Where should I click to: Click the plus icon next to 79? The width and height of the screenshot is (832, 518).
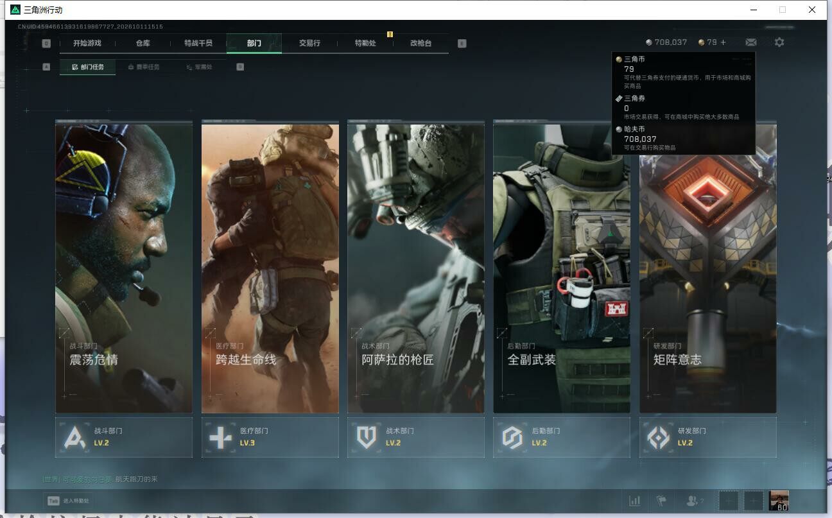point(724,42)
